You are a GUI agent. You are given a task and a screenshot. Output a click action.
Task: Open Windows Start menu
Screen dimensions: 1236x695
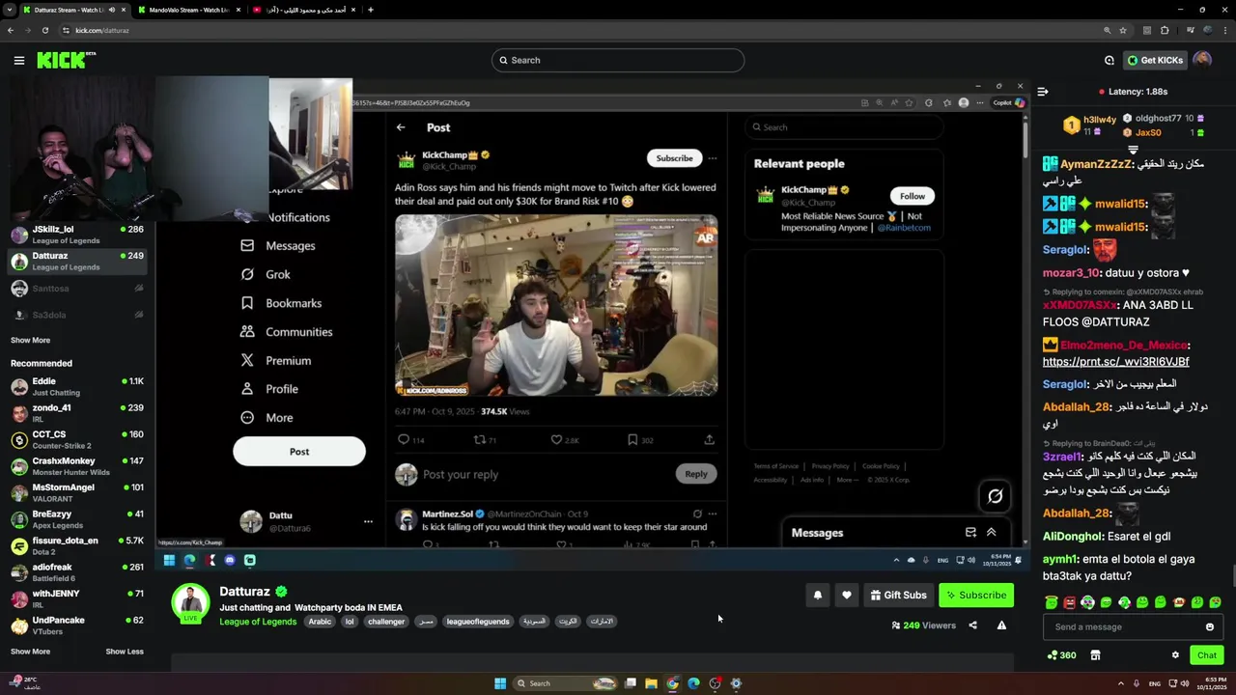click(500, 683)
